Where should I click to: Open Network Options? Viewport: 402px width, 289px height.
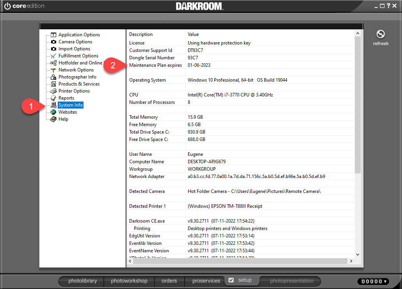tap(76, 70)
